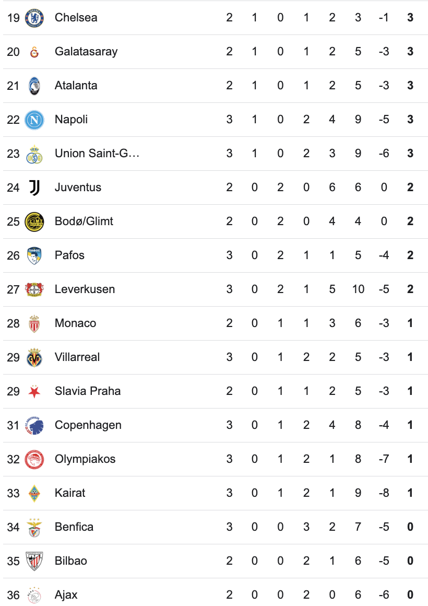Screen dimensions: 428x606
Task: Click the Chelsea club crest
Action: coord(34,18)
